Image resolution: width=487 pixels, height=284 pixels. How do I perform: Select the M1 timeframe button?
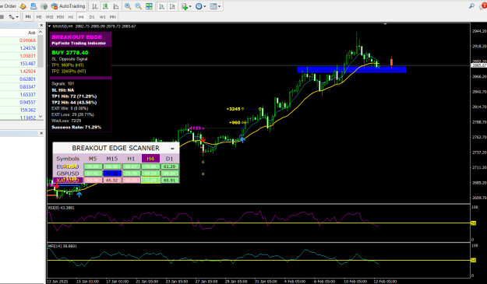[x=28, y=17]
